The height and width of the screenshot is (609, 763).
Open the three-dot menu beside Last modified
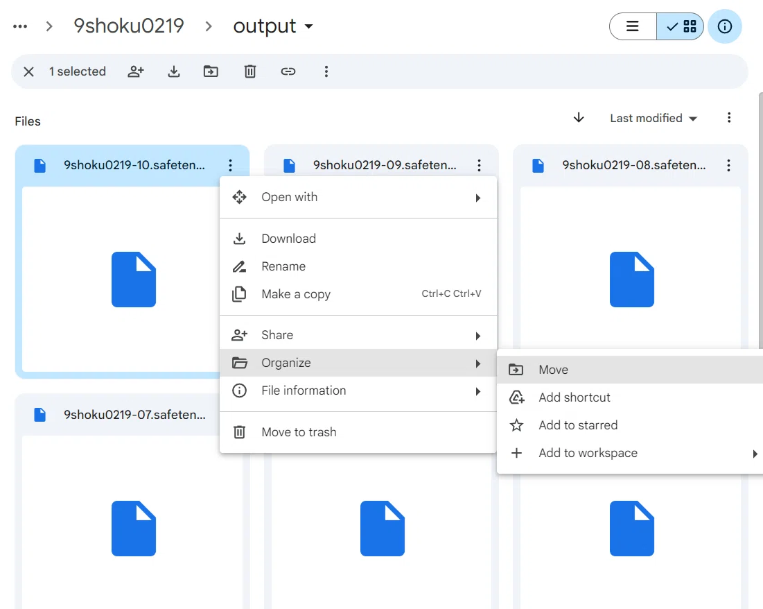[729, 117]
